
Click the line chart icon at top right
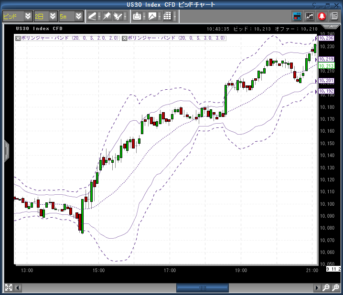click(x=310, y=16)
